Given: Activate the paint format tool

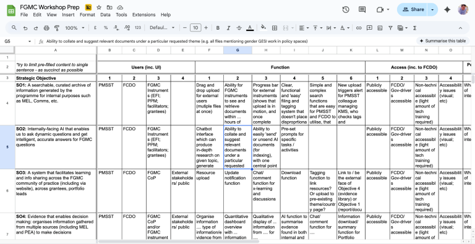Looking at the screenshot, I should [57, 28].
